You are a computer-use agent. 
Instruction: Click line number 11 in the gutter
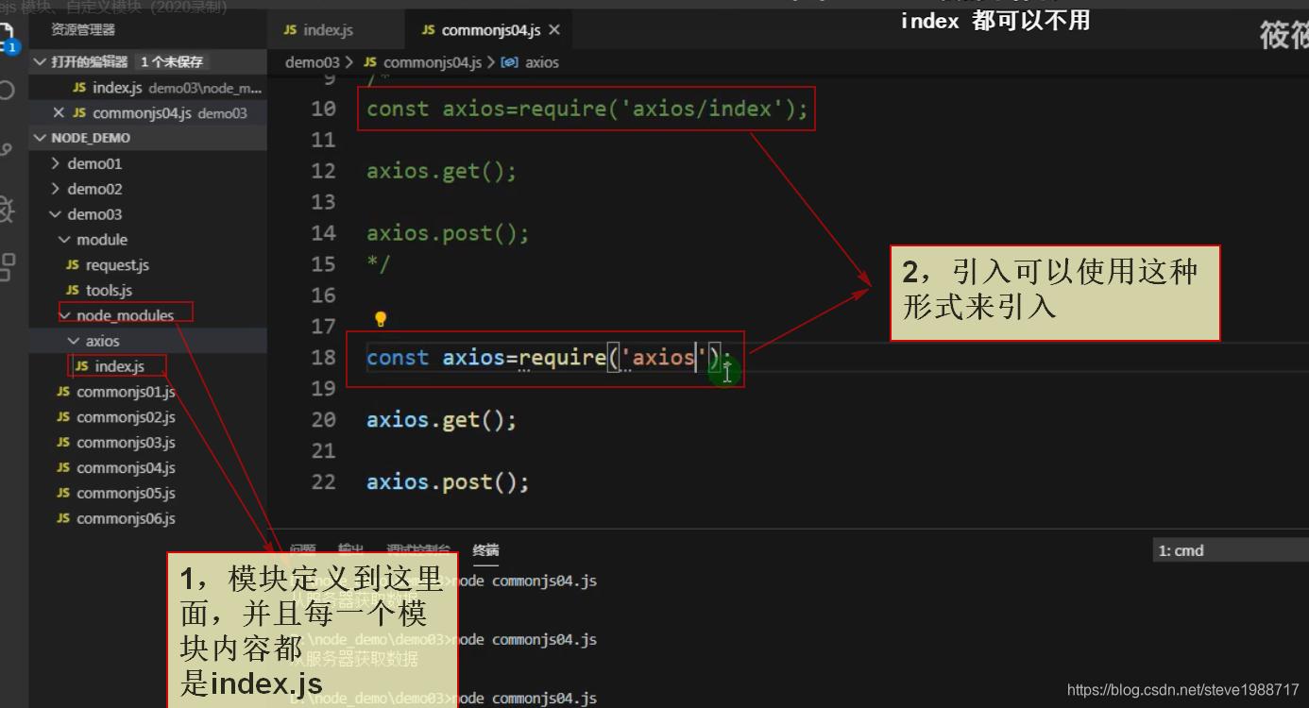[323, 140]
